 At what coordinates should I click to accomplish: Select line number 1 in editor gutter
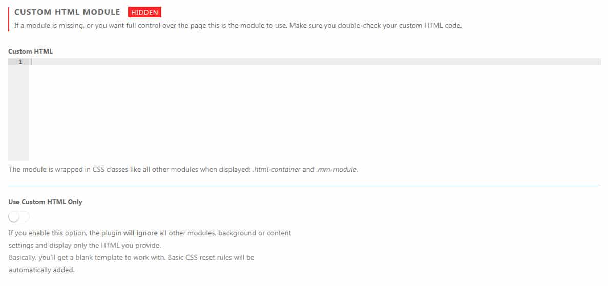pos(20,62)
